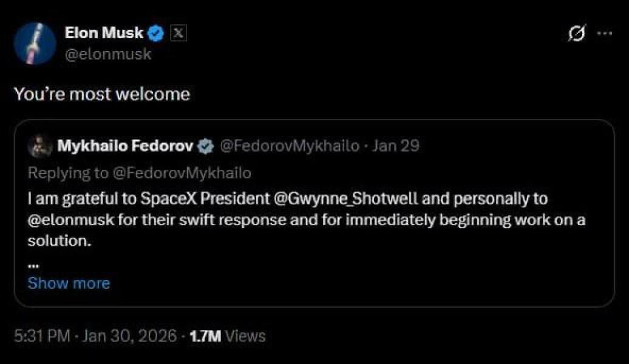The image size is (629, 364).
Task: Click the "Replying to @FedorovMykhailo" line
Action: point(140,173)
